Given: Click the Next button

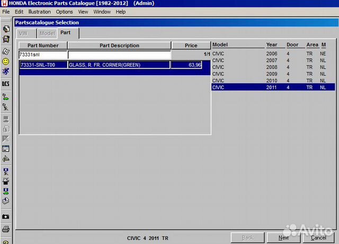Looking at the screenshot, I should [283, 238].
